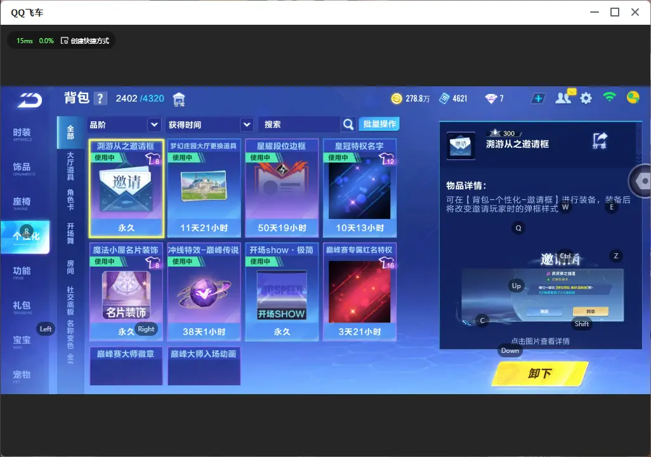The image size is (651, 457).
Task: Select the 饰品 category tab
Action: tap(22, 168)
